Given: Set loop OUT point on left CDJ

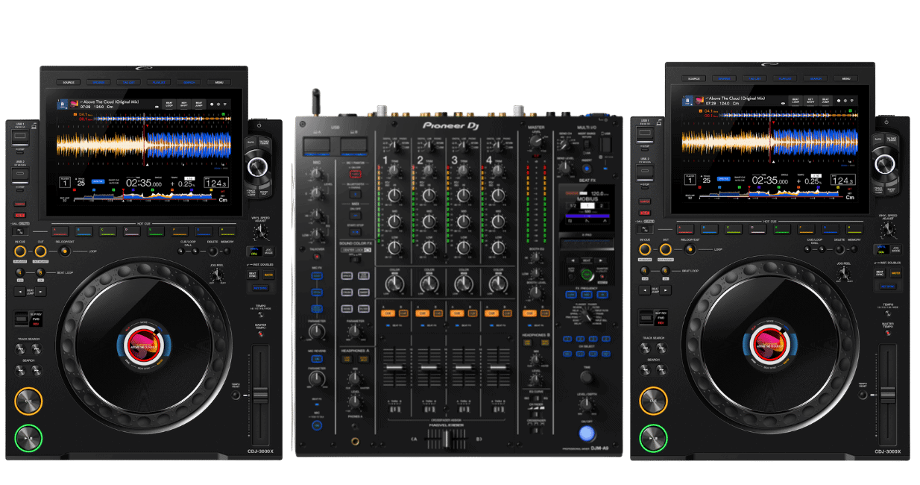Looking at the screenshot, I should pyautogui.click(x=41, y=251).
